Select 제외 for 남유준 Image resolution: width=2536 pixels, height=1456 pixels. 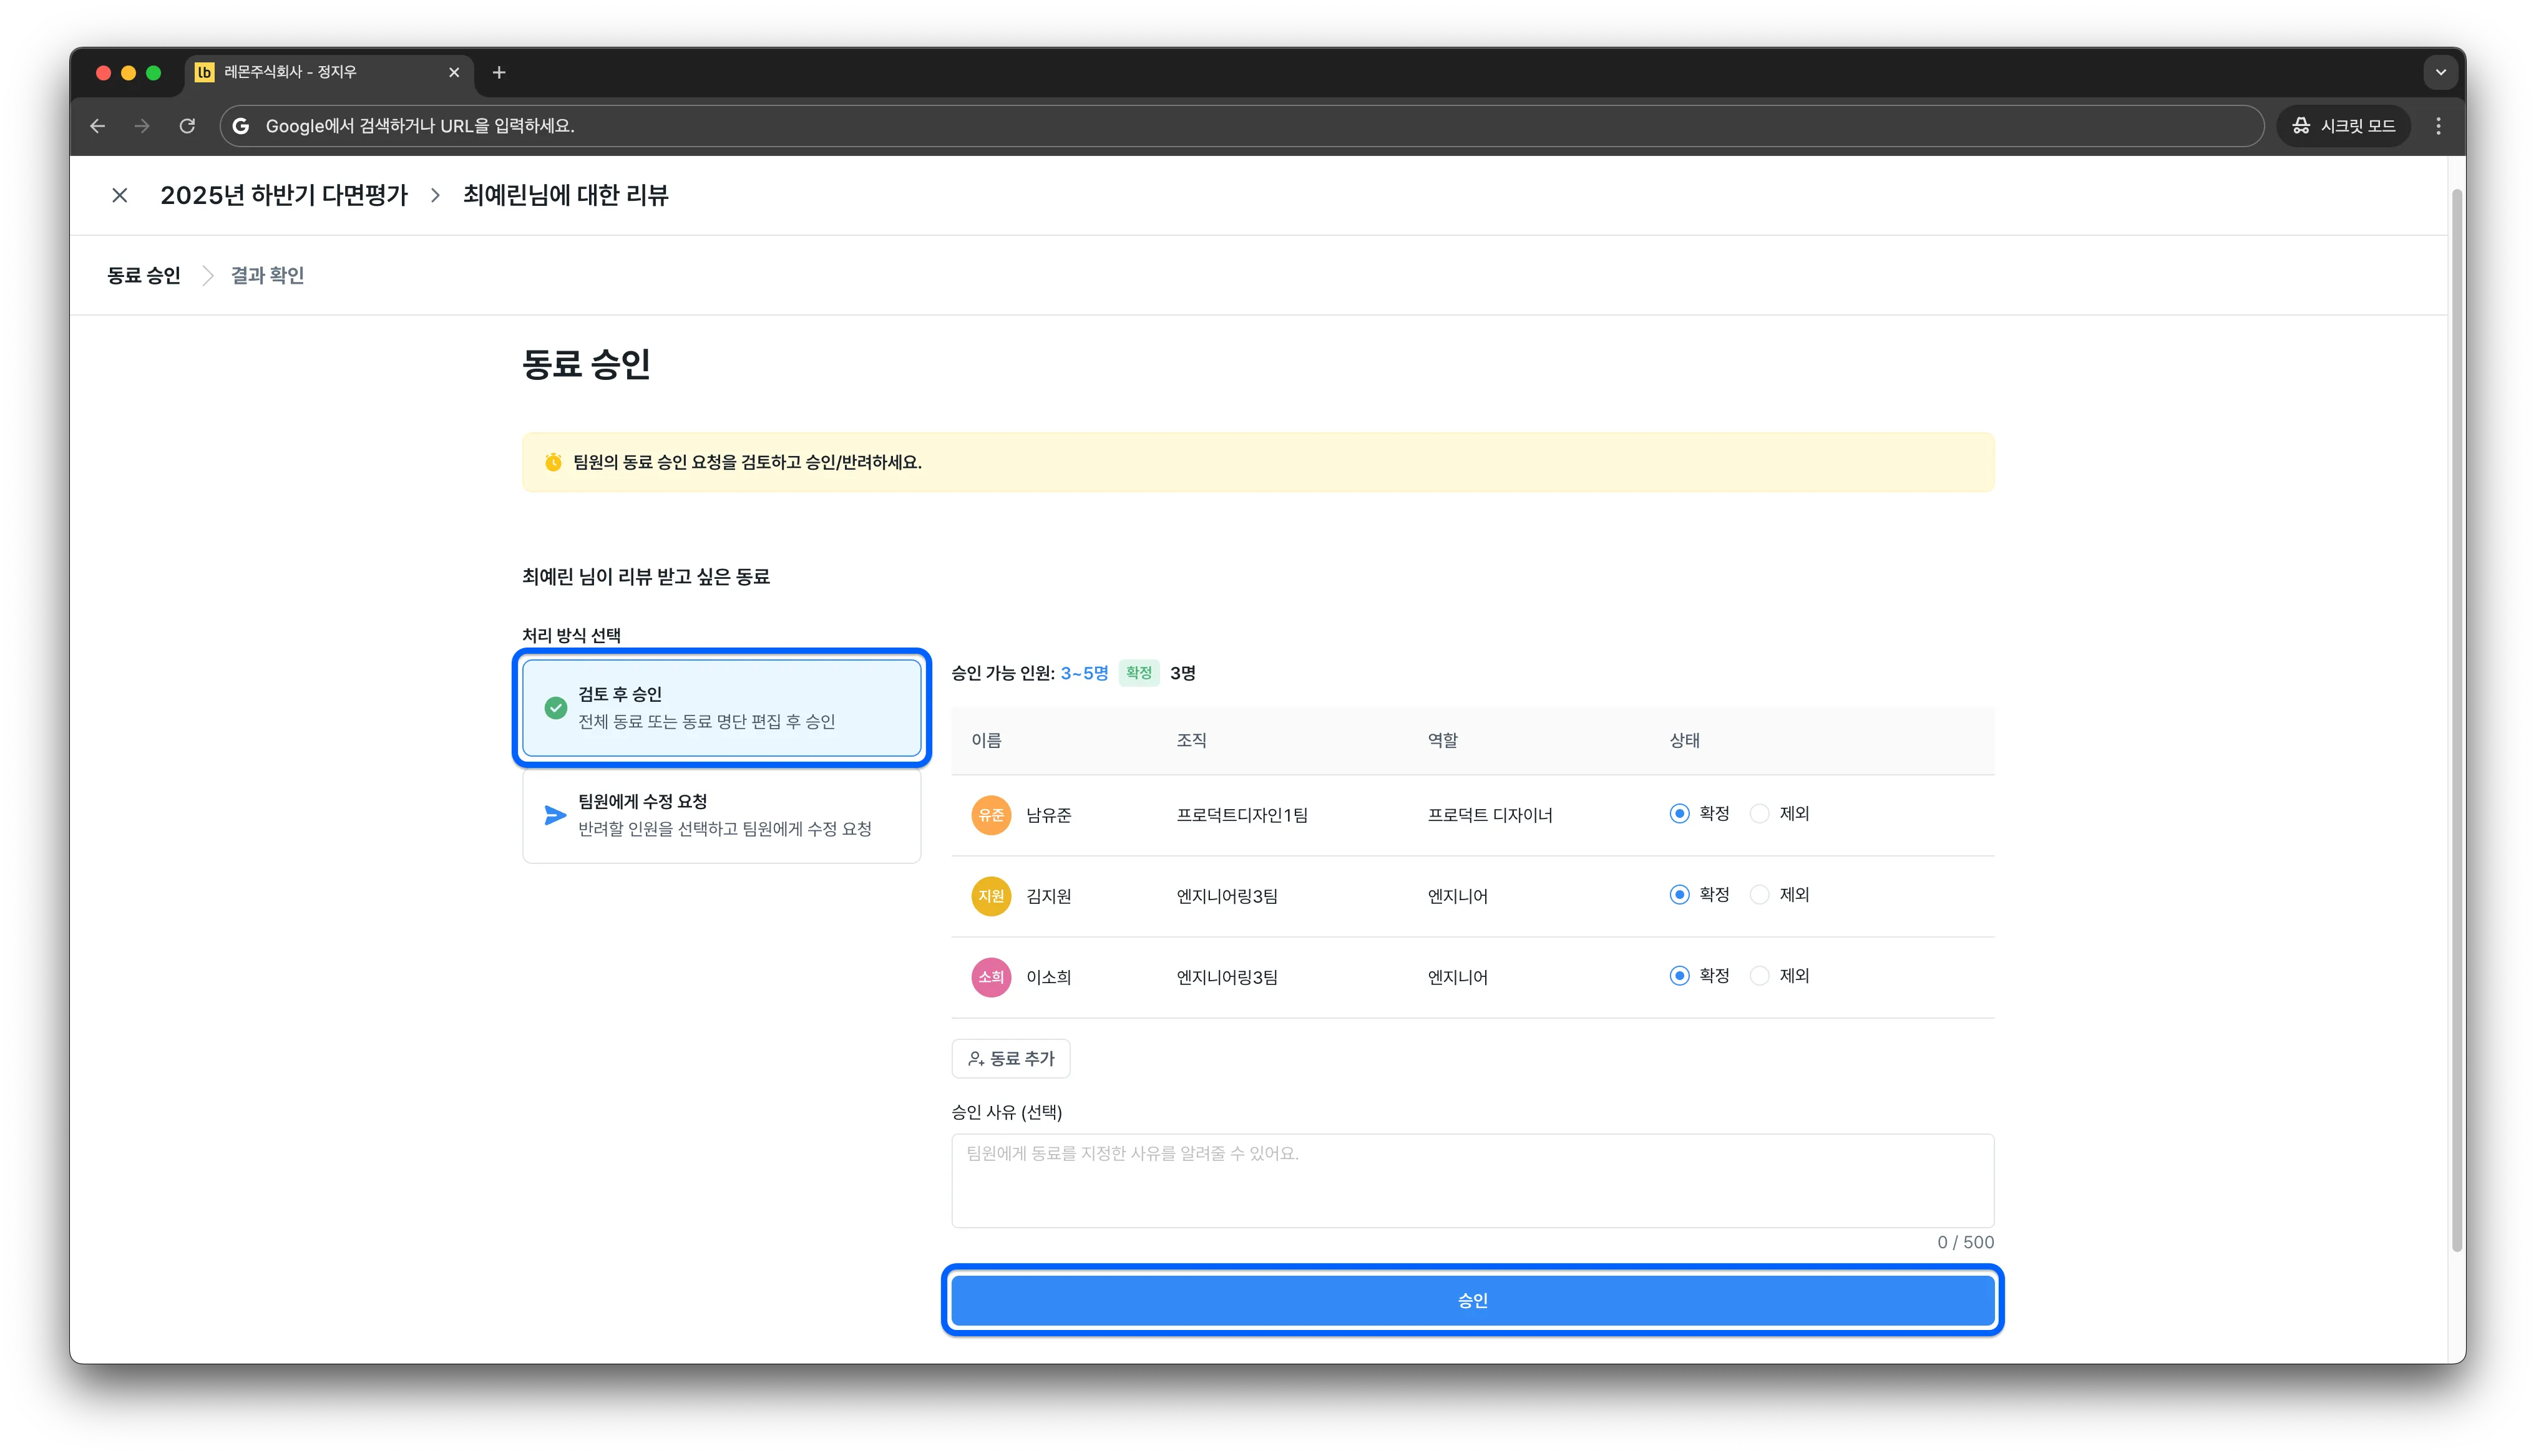tap(1760, 814)
